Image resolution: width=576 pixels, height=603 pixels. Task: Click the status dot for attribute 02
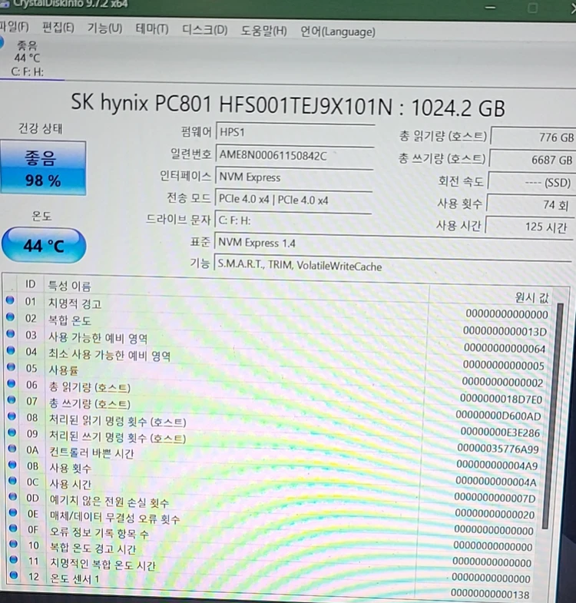(x=11, y=317)
